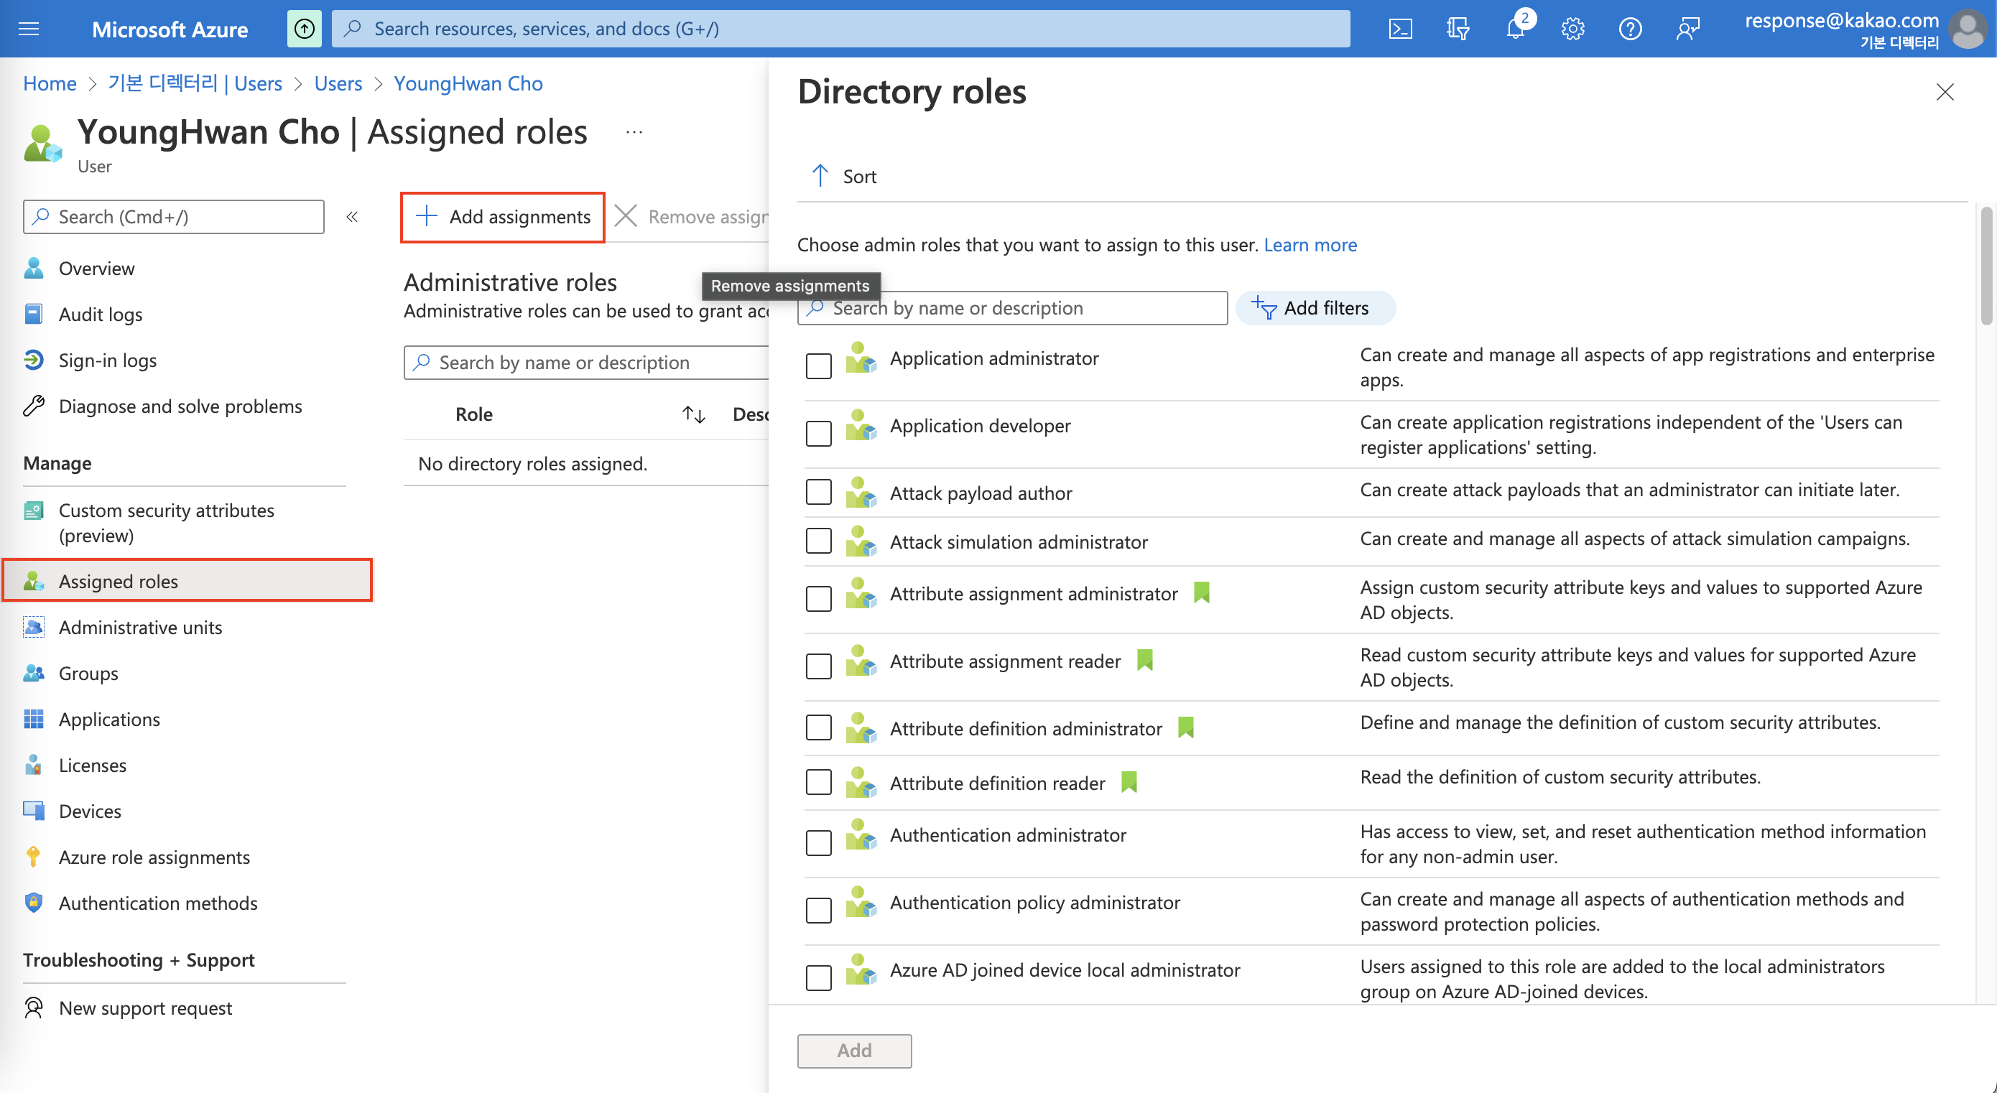The image size is (1997, 1093).
Task: Check Attack simulation administrator role
Action: [x=819, y=540]
